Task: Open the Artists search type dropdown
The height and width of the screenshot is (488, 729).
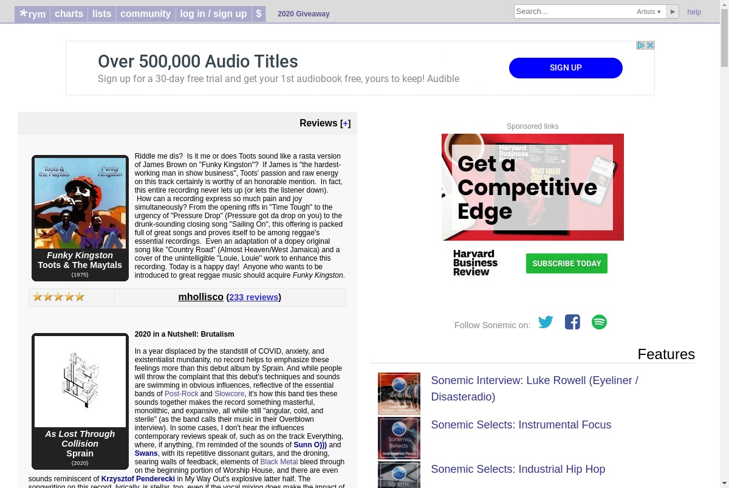Action: (x=649, y=12)
